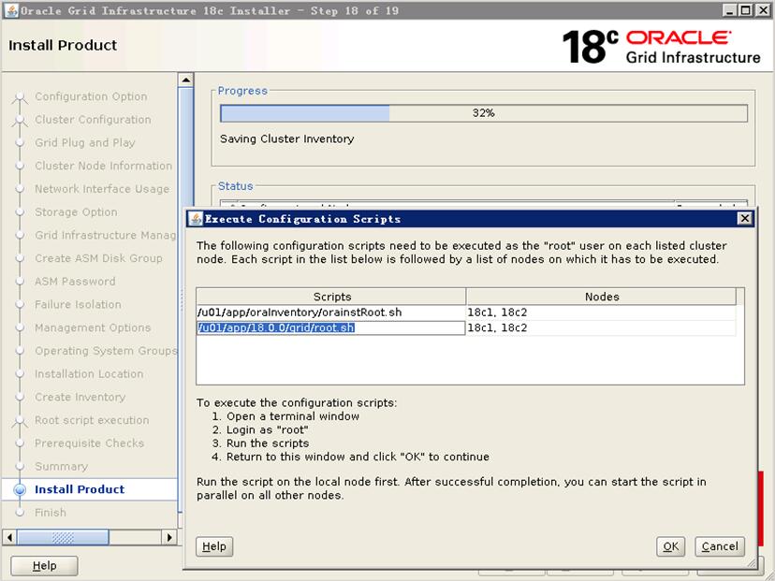Click nodes cell for orainstRoot.sh script
Image resolution: width=775 pixels, height=581 pixels.
click(x=601, y=312)
